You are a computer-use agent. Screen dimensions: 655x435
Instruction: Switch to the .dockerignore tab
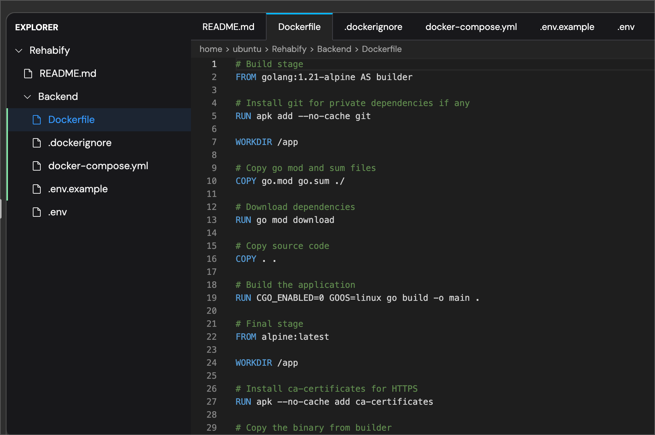pyautogui.click(x=373, y=27)
